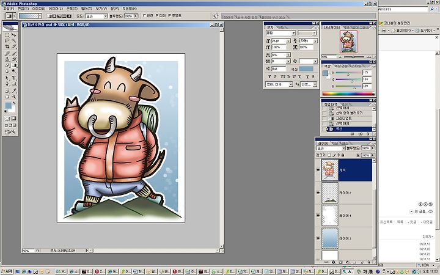Select the Dodge tool
Screen dimensions: 440x275
(13, 71)
